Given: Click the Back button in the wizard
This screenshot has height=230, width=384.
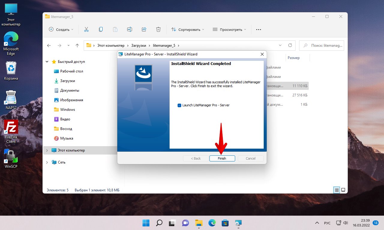Looking at the screenshot, I should [x=196, y=158].
